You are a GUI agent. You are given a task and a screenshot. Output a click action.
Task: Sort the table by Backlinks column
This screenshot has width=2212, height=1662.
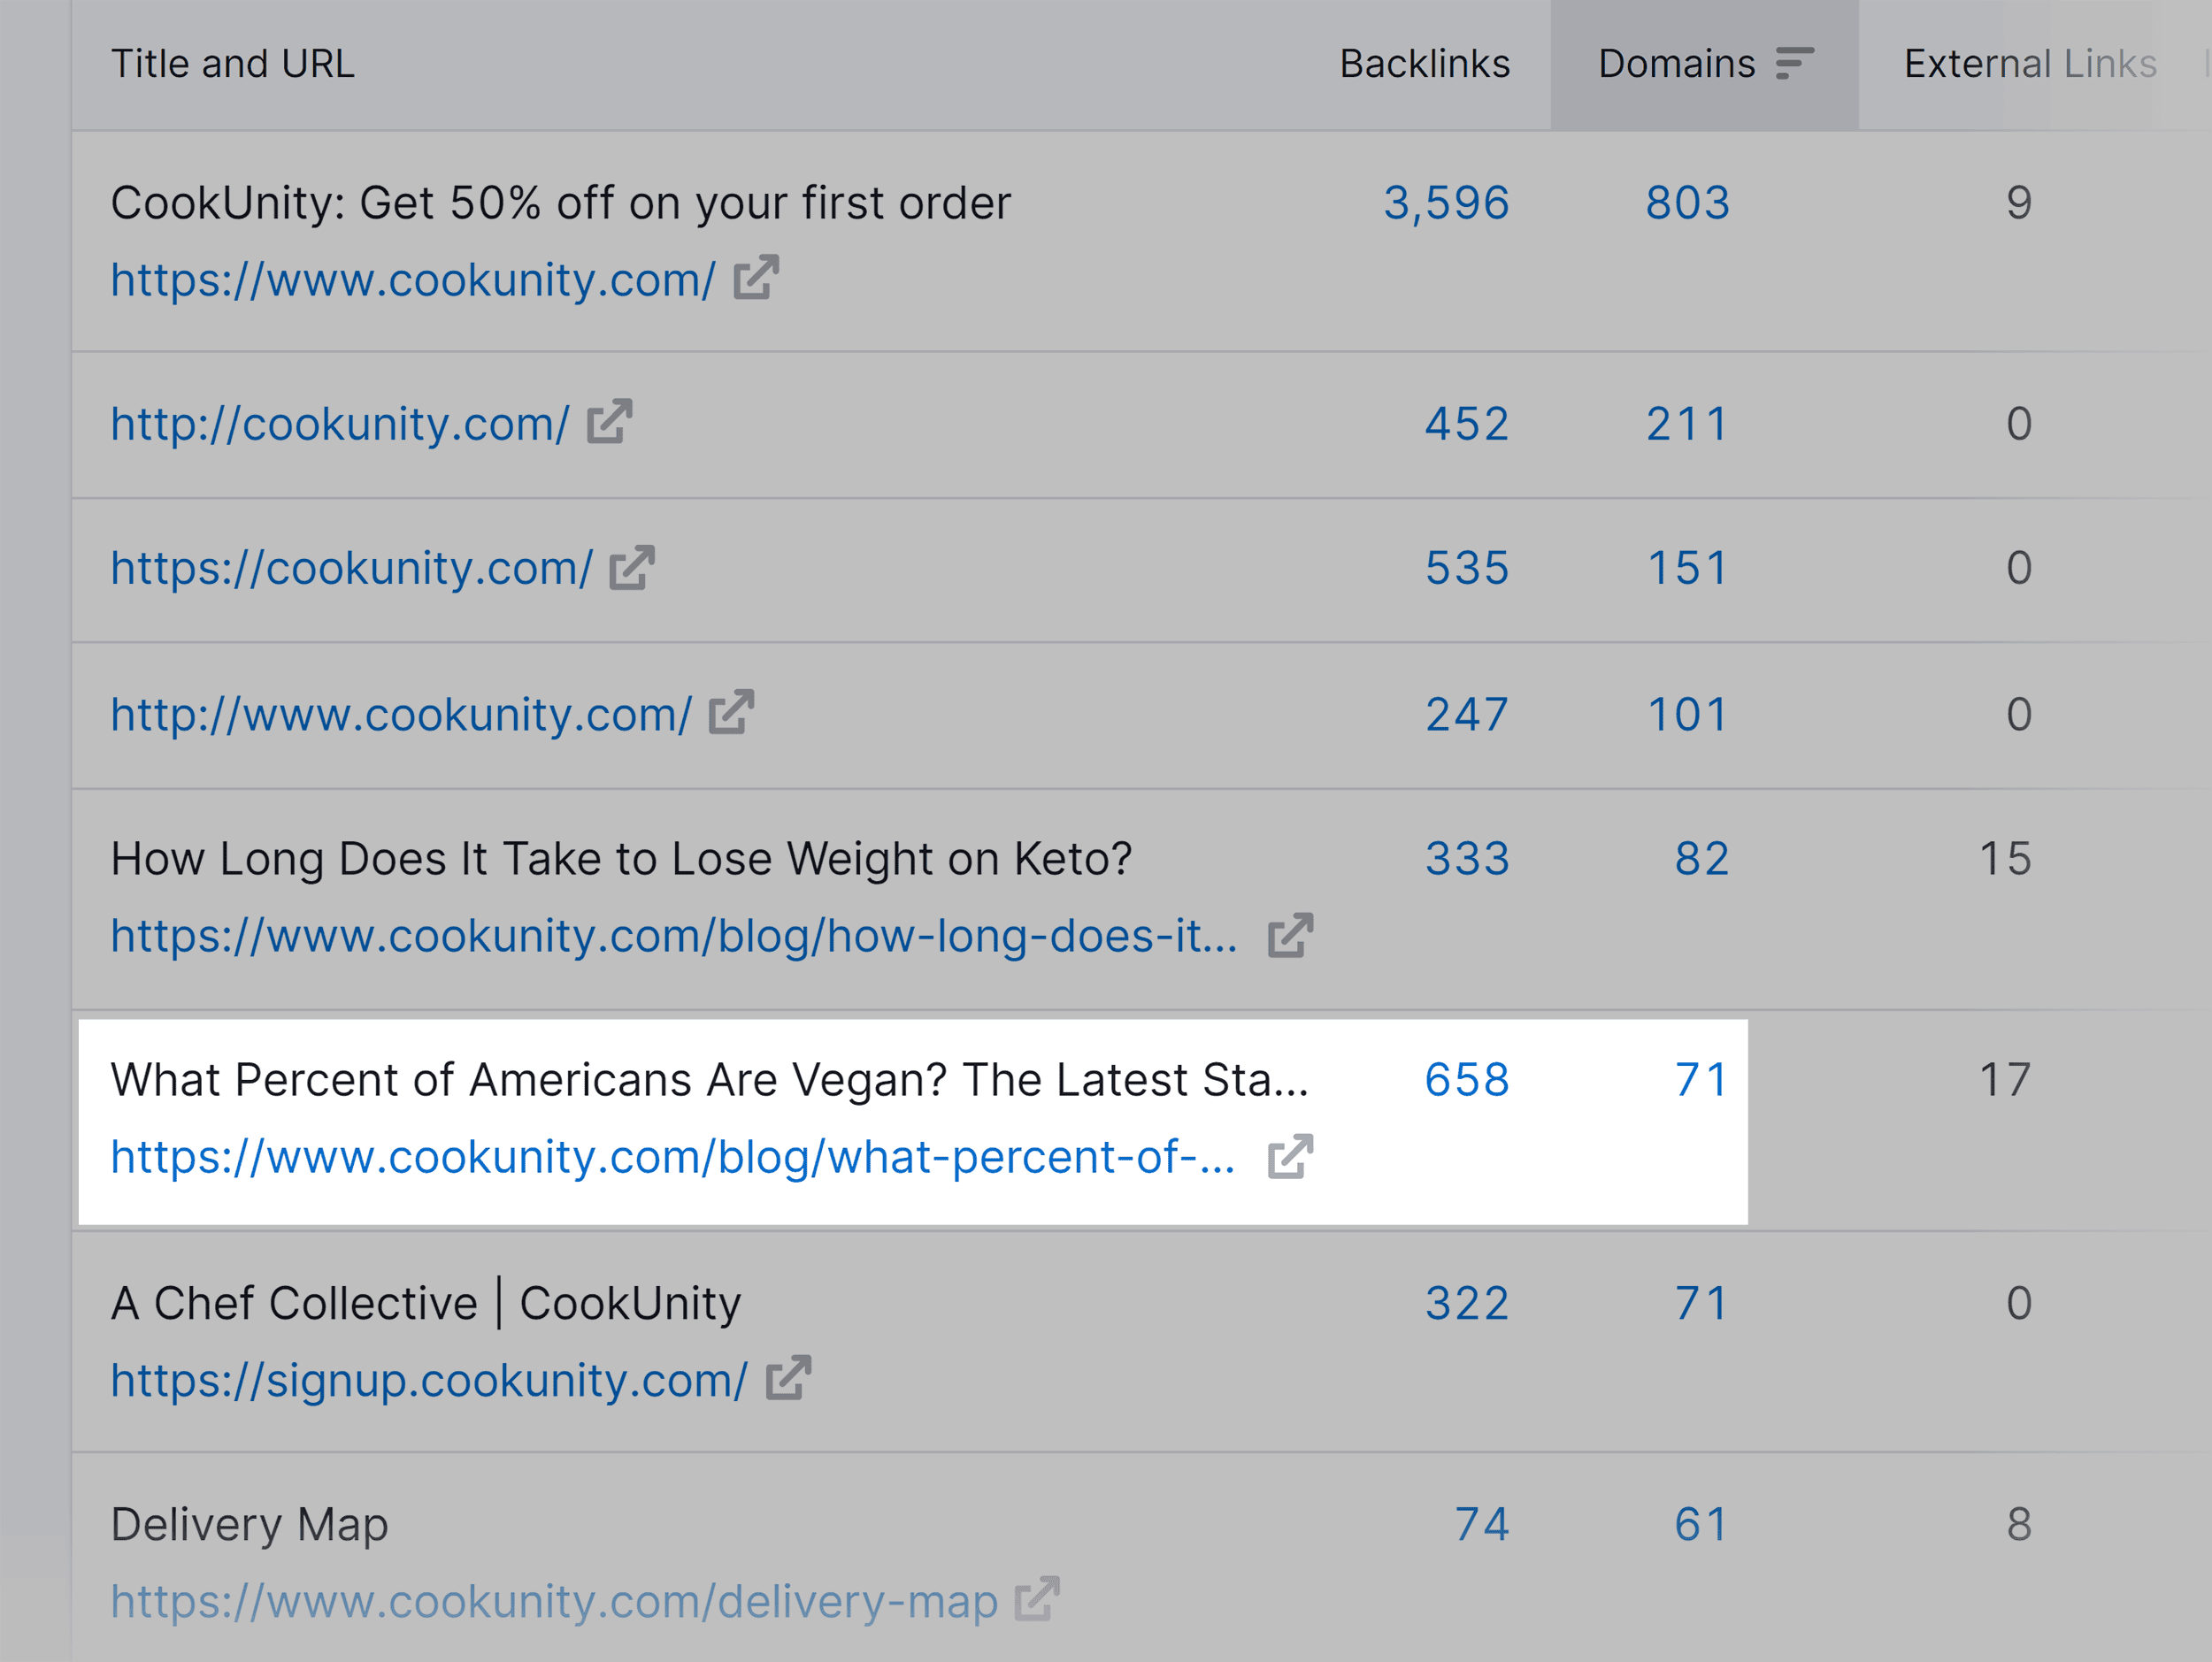coord(1424,62)
